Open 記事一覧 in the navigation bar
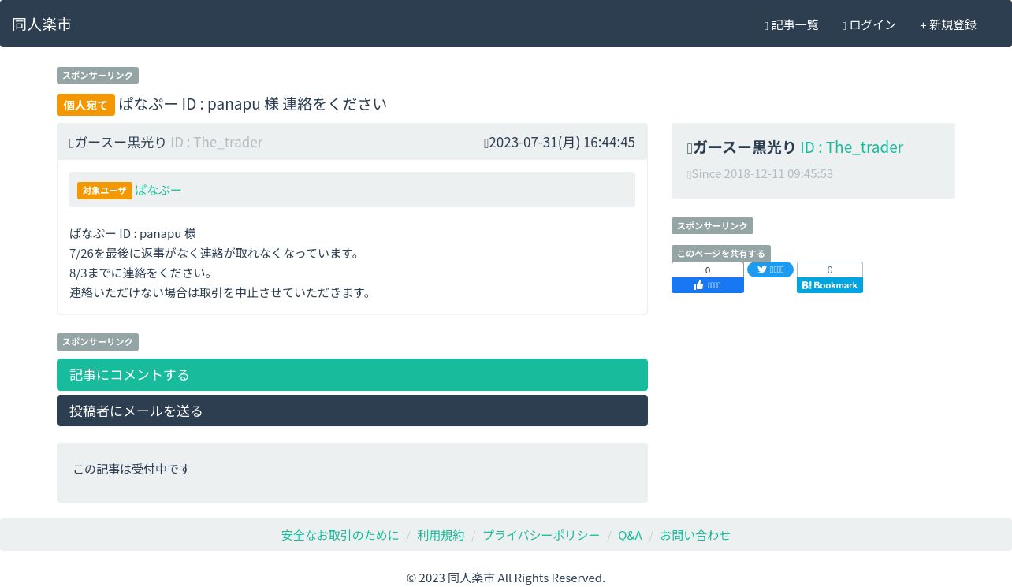 coord(791,25)
